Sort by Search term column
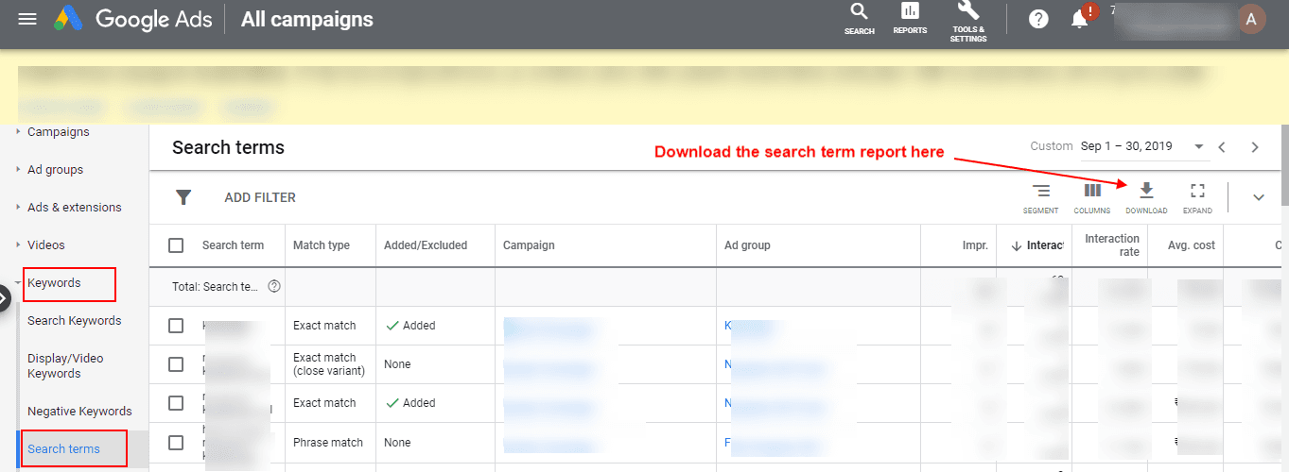The image size is (1289, 472). (x=233, y=245)
